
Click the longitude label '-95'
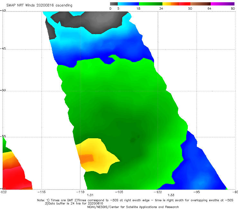pyautogui.click(x=197, y=192)
